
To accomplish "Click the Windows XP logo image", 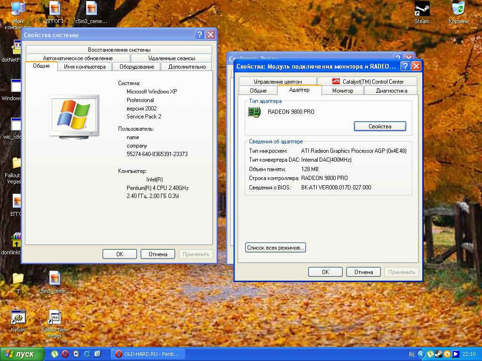I will 74,117.
